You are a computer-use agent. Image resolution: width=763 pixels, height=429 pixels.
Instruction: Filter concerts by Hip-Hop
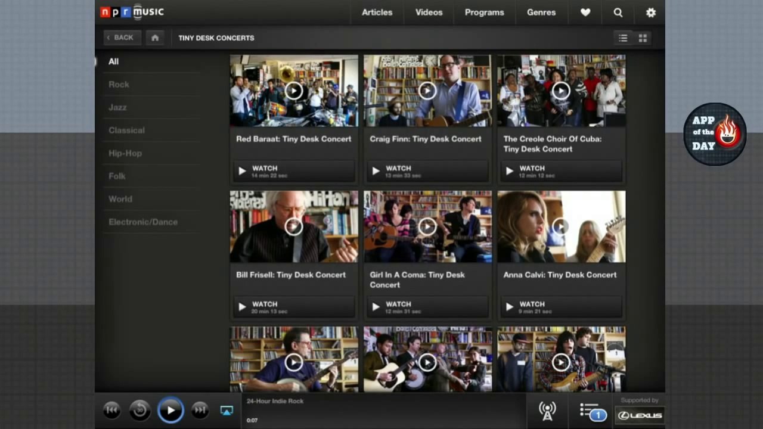125,153
